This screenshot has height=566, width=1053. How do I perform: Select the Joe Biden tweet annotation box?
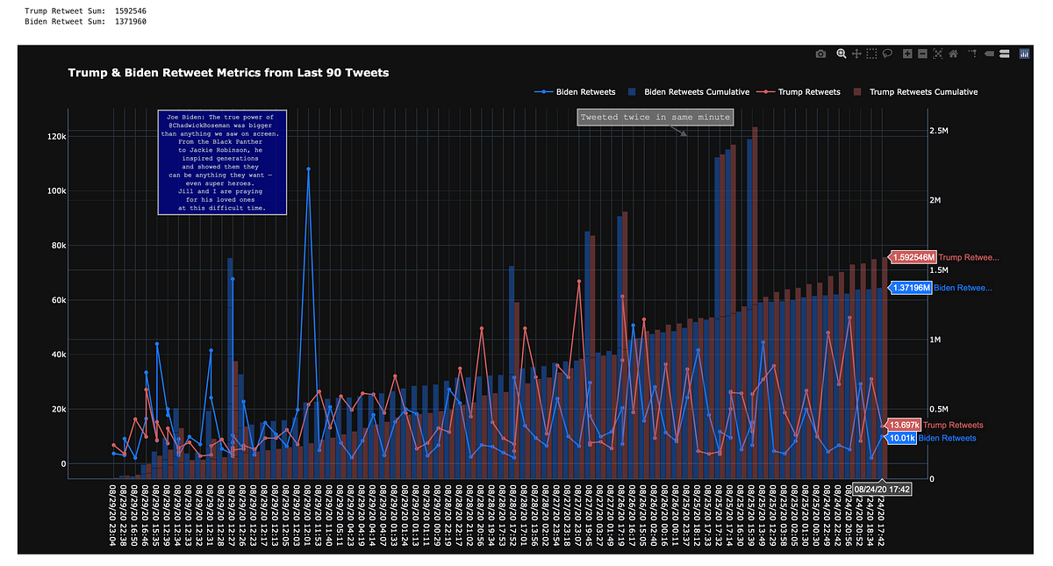point(222,162)
